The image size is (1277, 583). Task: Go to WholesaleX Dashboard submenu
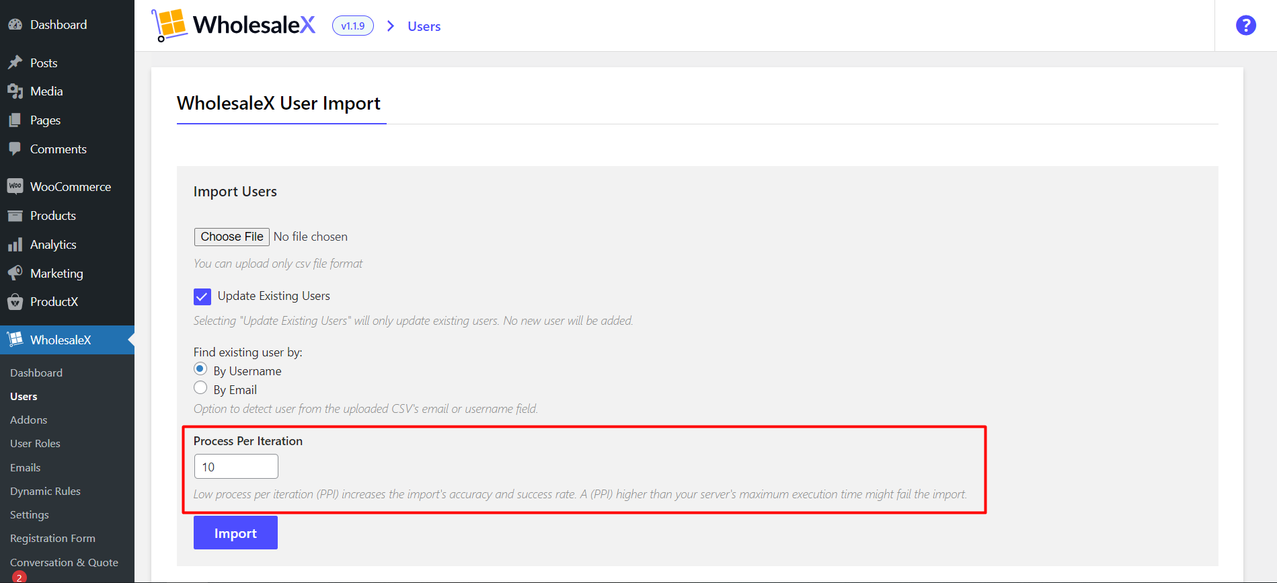click(x=36, y=373)
